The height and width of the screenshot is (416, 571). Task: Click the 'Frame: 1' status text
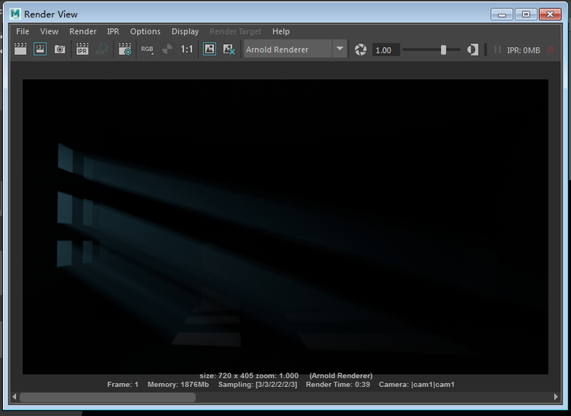(x=123, y=385)
